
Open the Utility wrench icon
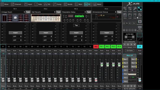(135, 9)
